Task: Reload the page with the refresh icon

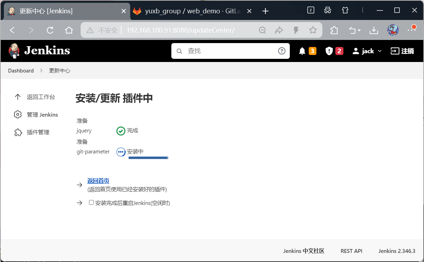Action: (x=50, y=30)
